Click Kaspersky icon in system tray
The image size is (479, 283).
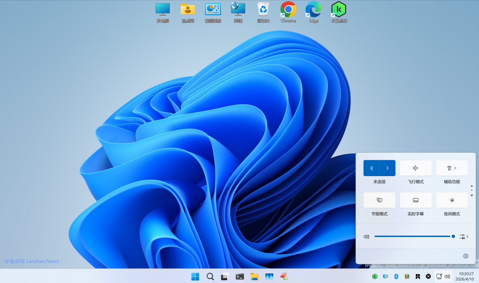click(375, 277)
